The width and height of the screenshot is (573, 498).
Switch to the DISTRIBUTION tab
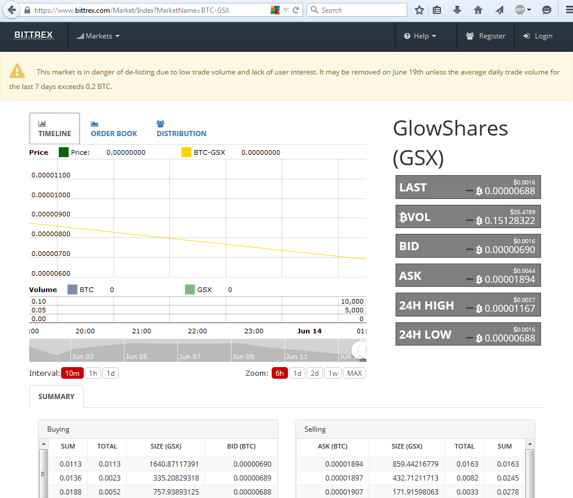(x=181, y=129)
